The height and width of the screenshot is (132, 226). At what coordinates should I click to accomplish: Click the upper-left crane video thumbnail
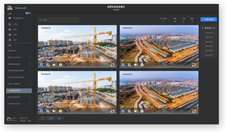(77, 46)
